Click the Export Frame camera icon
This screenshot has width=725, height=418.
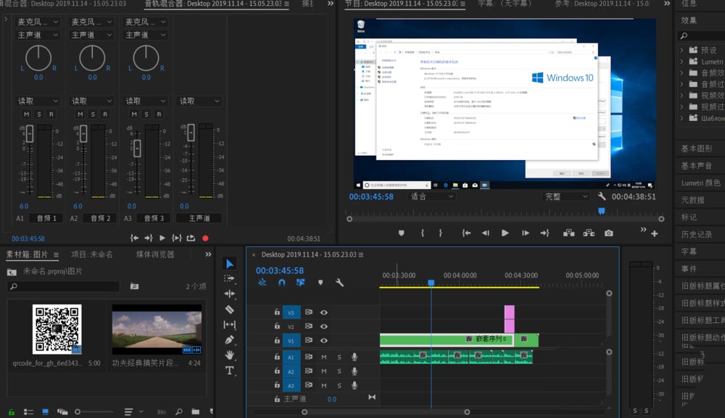click(608, 233)
